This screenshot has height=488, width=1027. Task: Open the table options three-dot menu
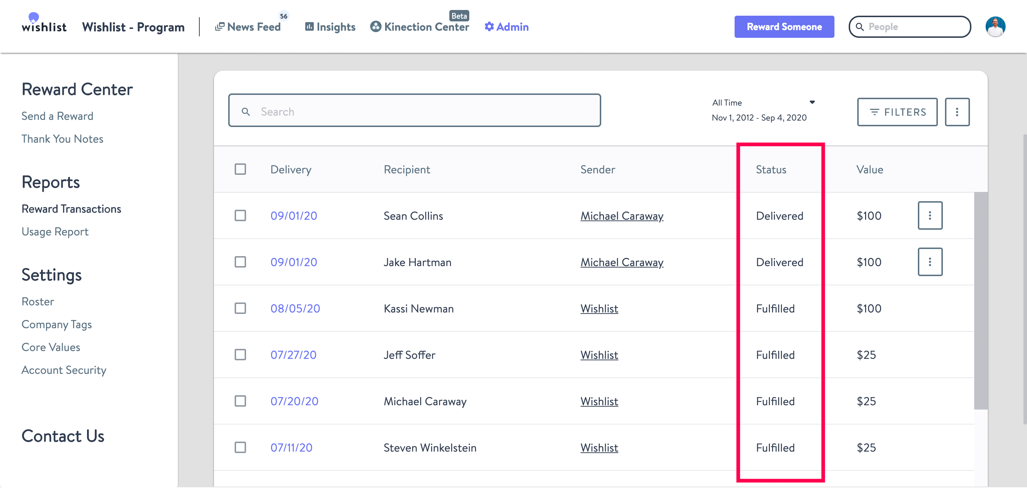[957, 112]
